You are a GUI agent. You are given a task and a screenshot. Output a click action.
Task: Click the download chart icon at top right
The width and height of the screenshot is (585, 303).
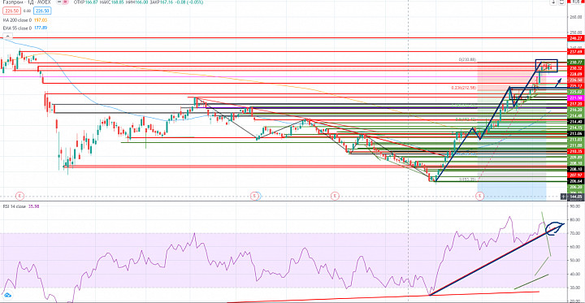pyautogui.click(x=553, y=2)
